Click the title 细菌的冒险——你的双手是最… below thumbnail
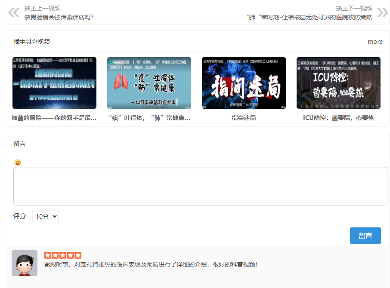 (x=54, y=118)
